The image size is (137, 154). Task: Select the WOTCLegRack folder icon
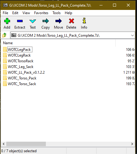click(x=5, y=55)
